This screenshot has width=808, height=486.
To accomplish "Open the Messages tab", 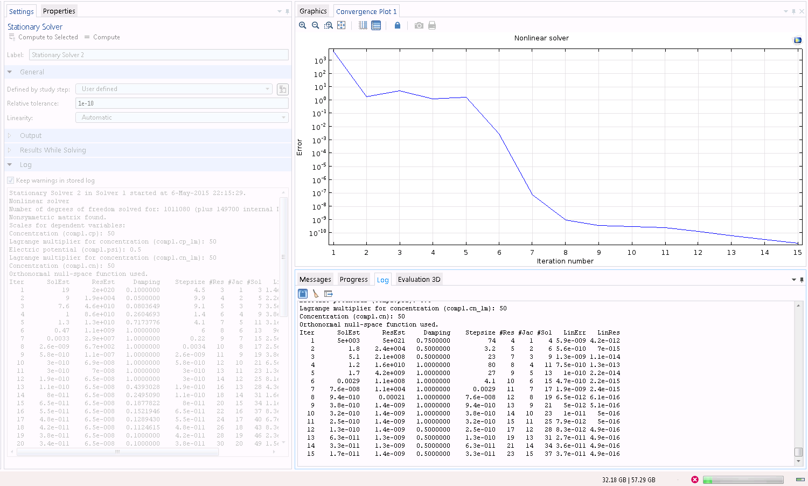I will tap(315, 280).
